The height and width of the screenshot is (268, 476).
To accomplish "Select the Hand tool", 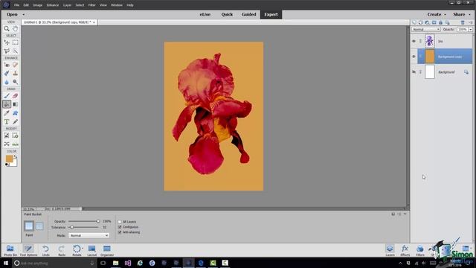I will point(15,28).
